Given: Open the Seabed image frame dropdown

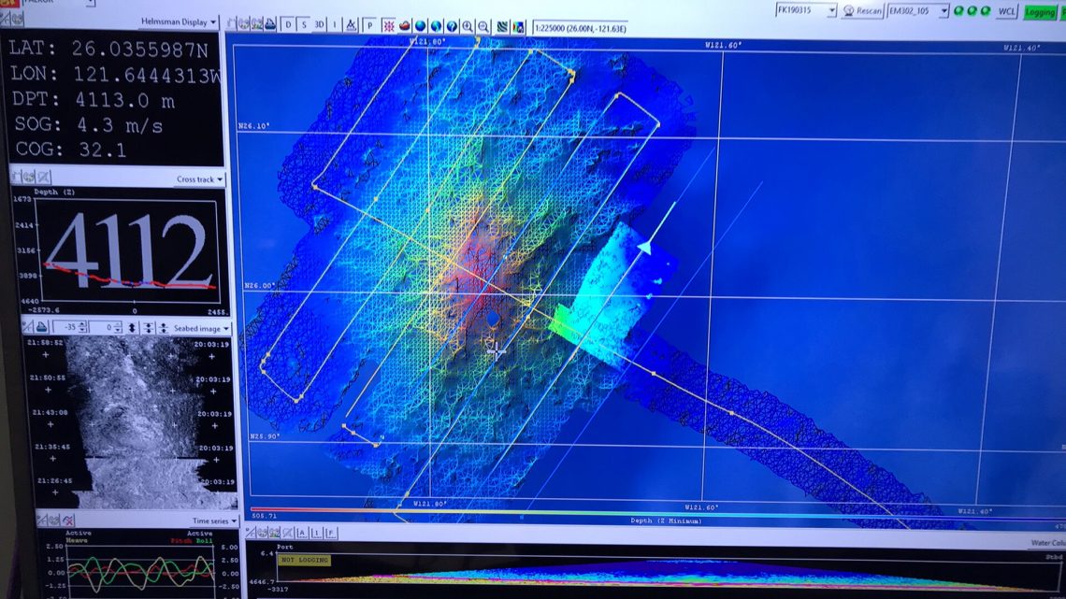Looking at the screenshot, I should click(x=200, y=329).
